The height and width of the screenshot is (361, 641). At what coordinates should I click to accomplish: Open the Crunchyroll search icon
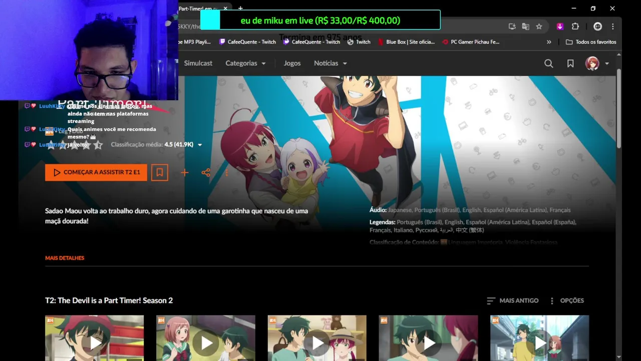coord(549,63)
